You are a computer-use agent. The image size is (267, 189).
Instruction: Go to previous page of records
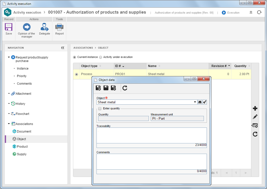pos(227,173)
